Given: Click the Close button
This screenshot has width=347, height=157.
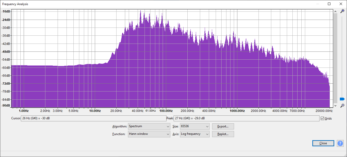Looking at the screenshot, I should point(323,143).
